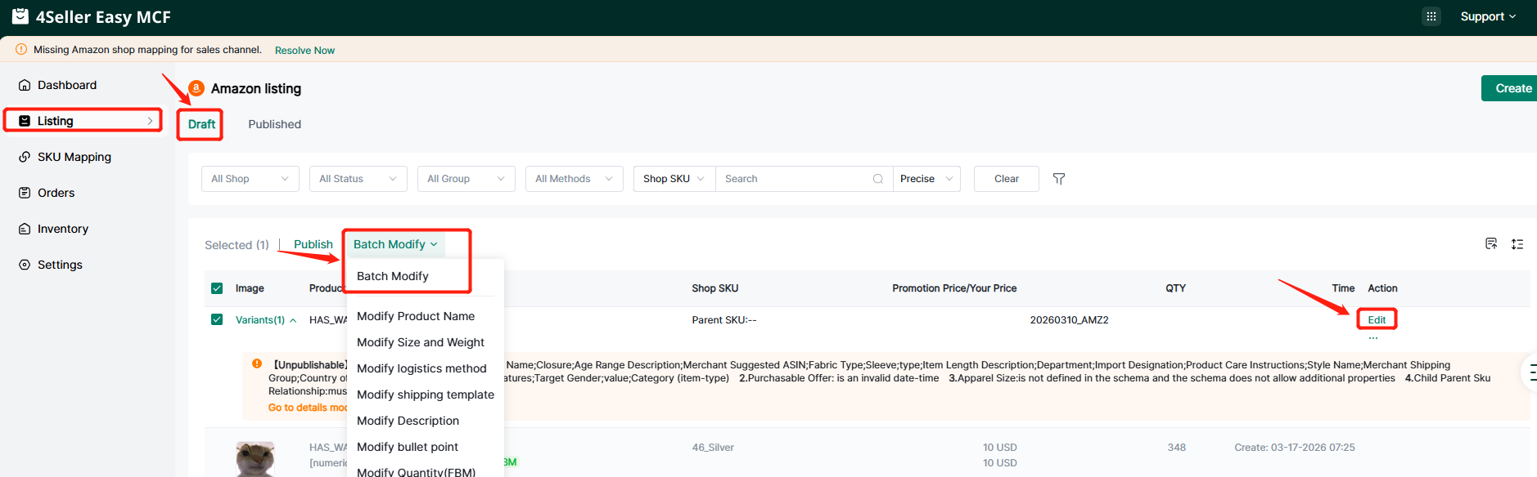Click the product thumbnail image

click(255, 458)
